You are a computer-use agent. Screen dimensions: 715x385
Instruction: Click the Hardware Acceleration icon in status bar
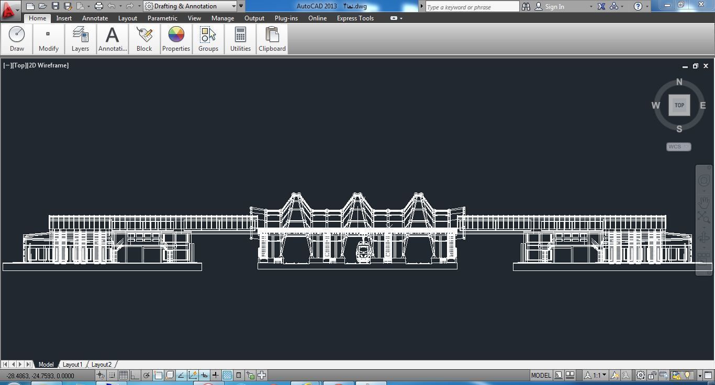click(x=664, y=375)
